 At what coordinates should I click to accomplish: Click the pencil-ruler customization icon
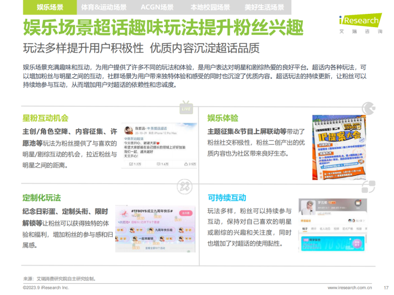(185, 187)
